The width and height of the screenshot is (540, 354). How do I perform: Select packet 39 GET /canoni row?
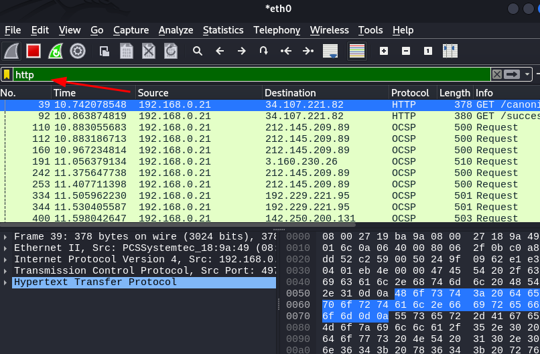coord(270,105)
